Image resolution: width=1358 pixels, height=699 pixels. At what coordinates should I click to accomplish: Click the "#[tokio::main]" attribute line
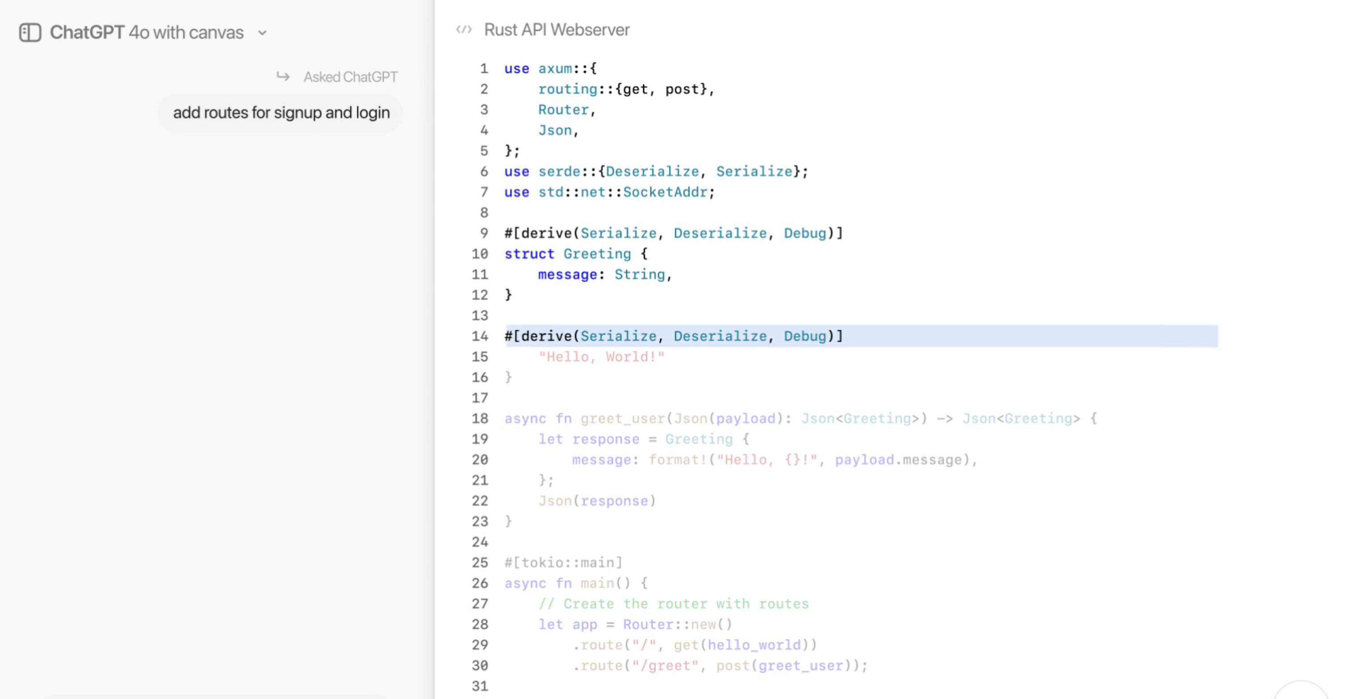564,562
